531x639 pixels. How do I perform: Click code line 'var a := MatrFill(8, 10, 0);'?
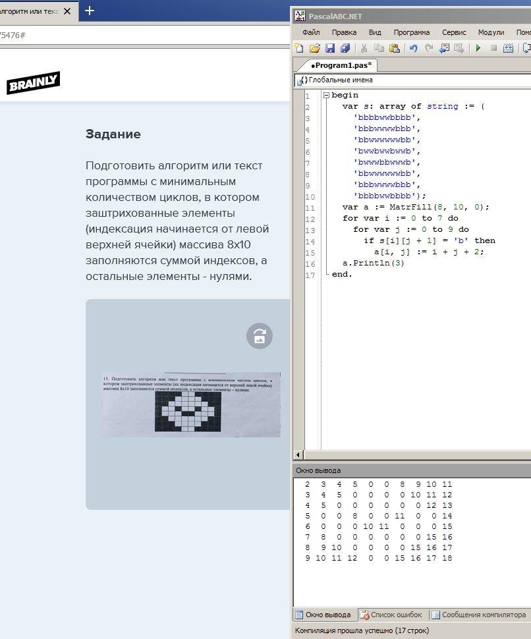pos(415,207)
